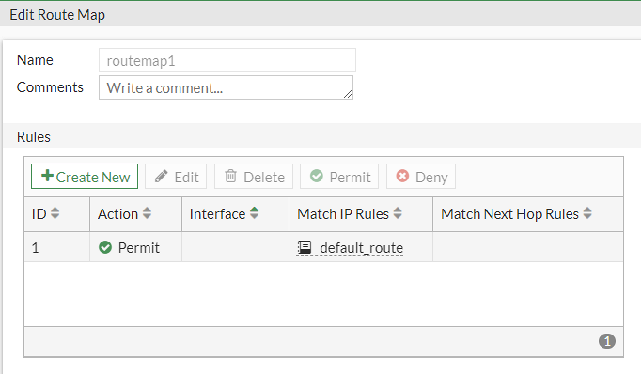
Task: Click the green Permit checkmark toolbar icon
Action: (317, 176)
